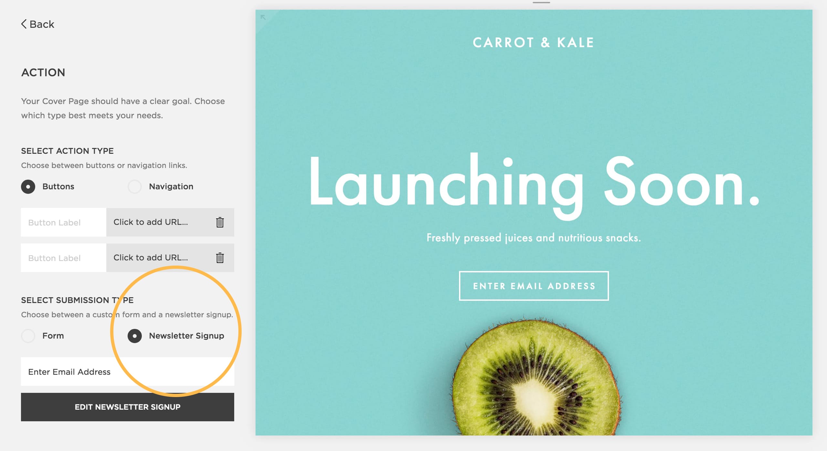Click the delete icon for first button row
The height and width of the screenshot is (451, 827).
(x=219, y=222)
